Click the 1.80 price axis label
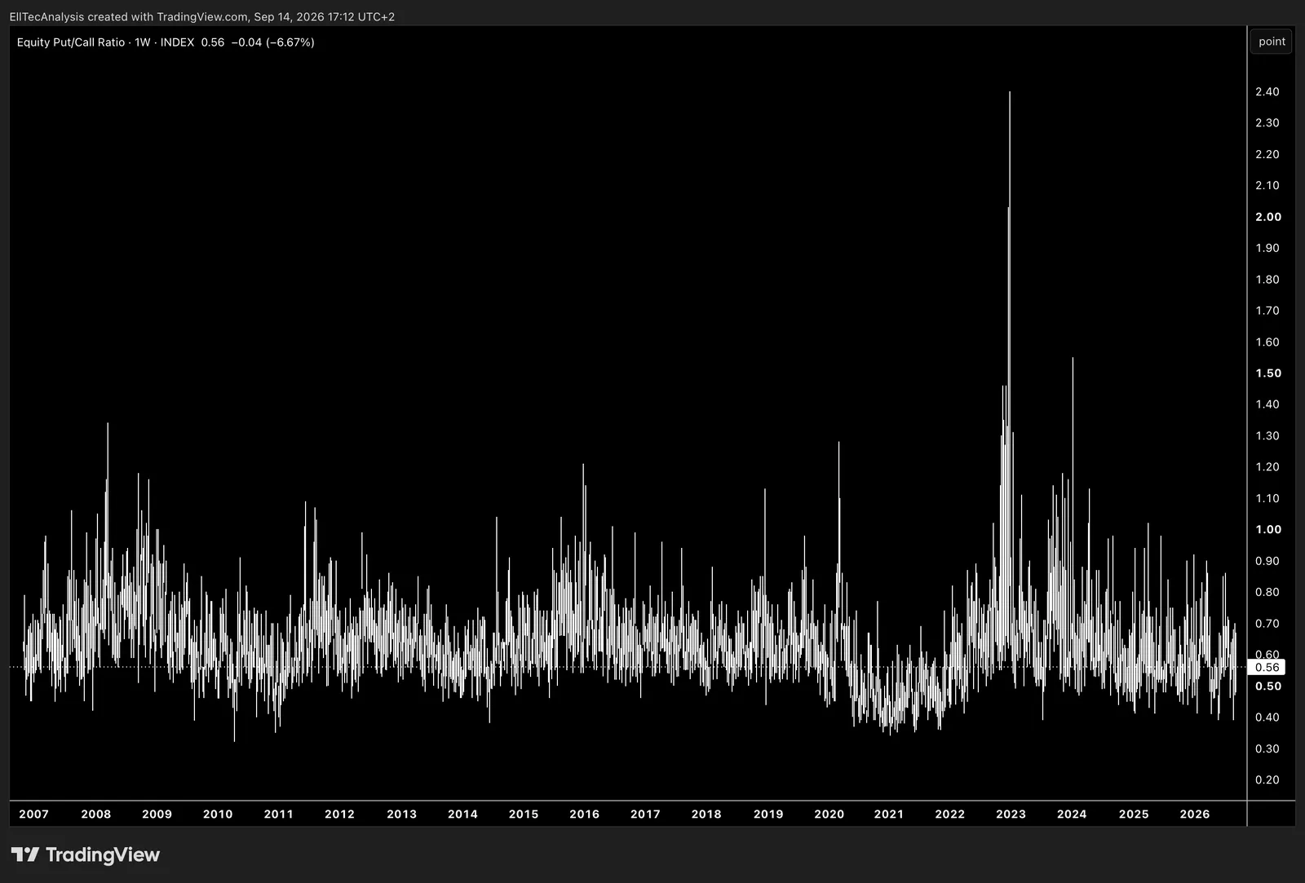This screenshot has height=883, width=1305. 1267,279
